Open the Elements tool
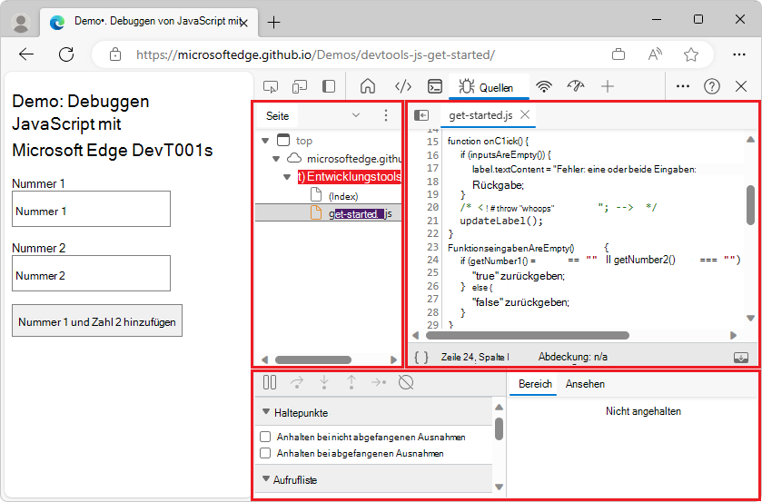This screenshot has height=502, width=762. click(x=403, y=86)
